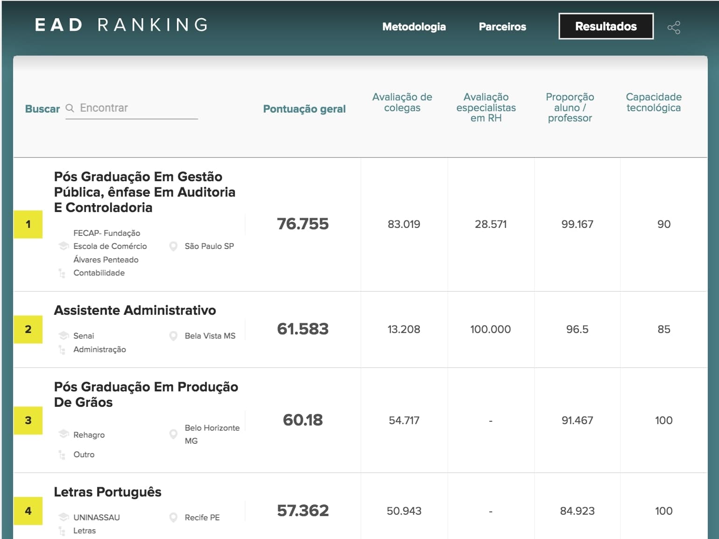719x539 pixels.
Task: Click the Resultados button
Action: (606, 27)
